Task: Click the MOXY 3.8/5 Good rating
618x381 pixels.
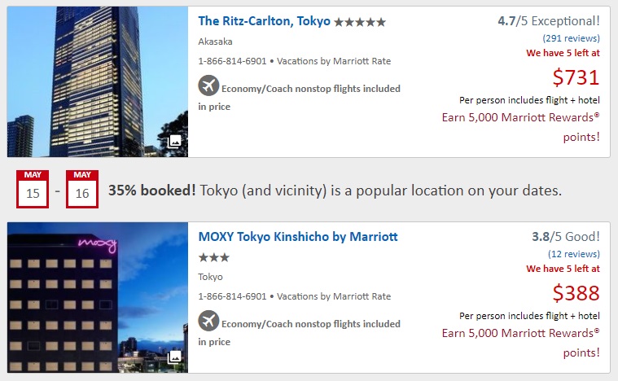Action: point(565,237)
